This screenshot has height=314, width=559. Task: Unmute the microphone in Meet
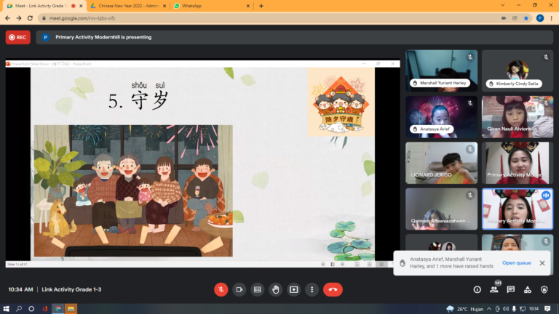pyautogui.click(x=221, y=289)
